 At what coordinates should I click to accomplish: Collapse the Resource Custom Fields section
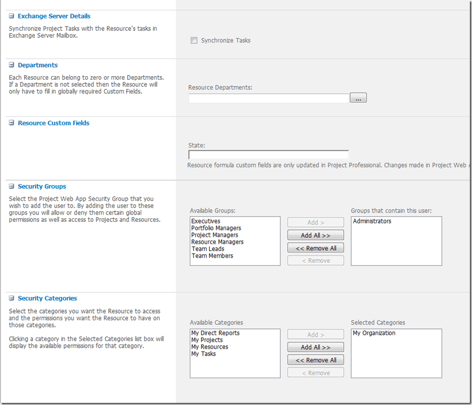[12, 123]
